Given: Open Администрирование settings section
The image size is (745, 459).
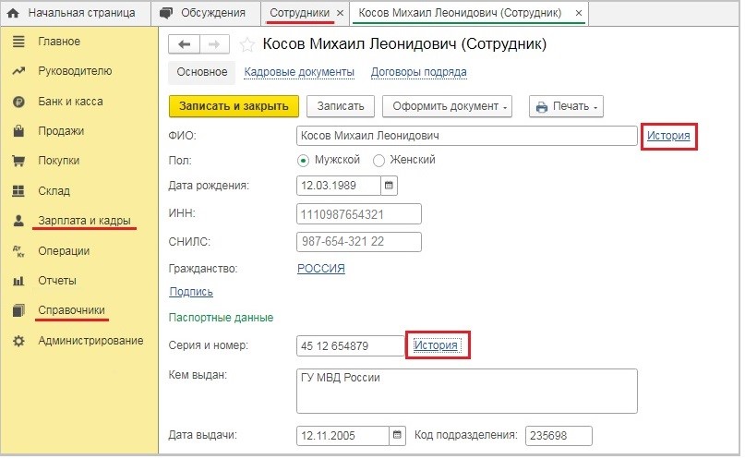Looking at the screenshot, I should pyautogui.click(x=90, y=341).
